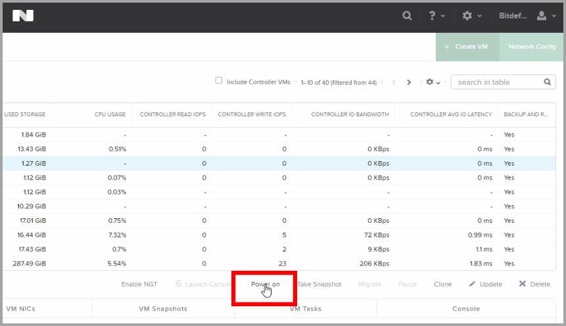
Task: Switch to VM Snapshots tab
Action: click(163, 309)
